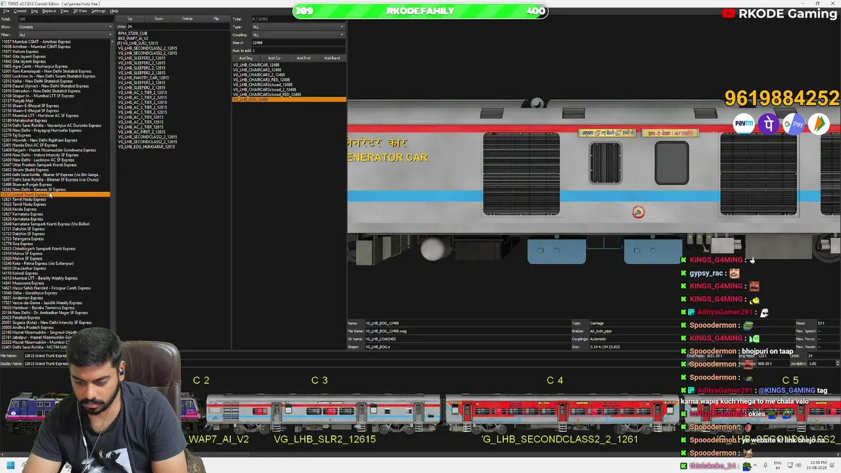Expand the consist Filter dropdown
This screenshot has width=841, height=473.
pyautogui.click(x=65, y=35)
